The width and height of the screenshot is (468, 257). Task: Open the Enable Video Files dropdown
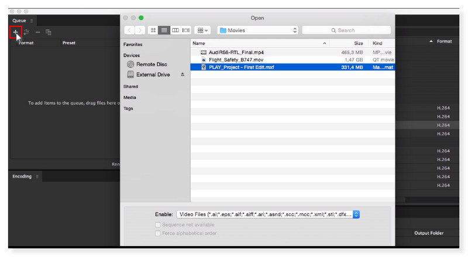click(x=268, y=214)
